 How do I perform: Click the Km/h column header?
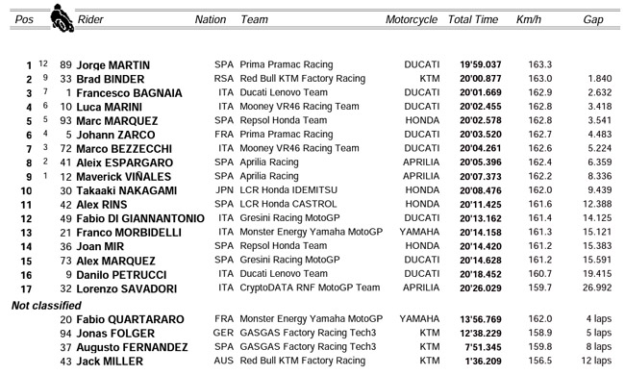coord(529,19)
